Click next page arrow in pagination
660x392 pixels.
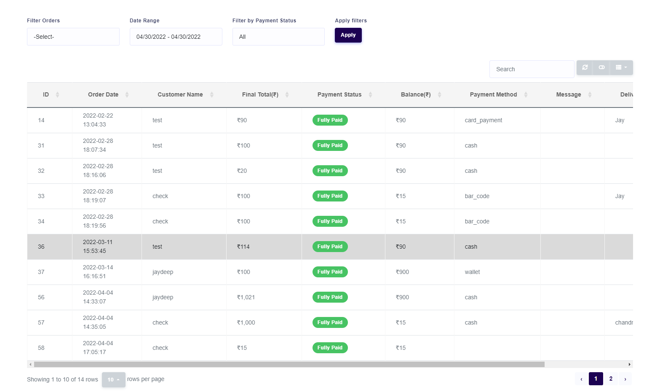pyautogui.click(x=625, y=379)
